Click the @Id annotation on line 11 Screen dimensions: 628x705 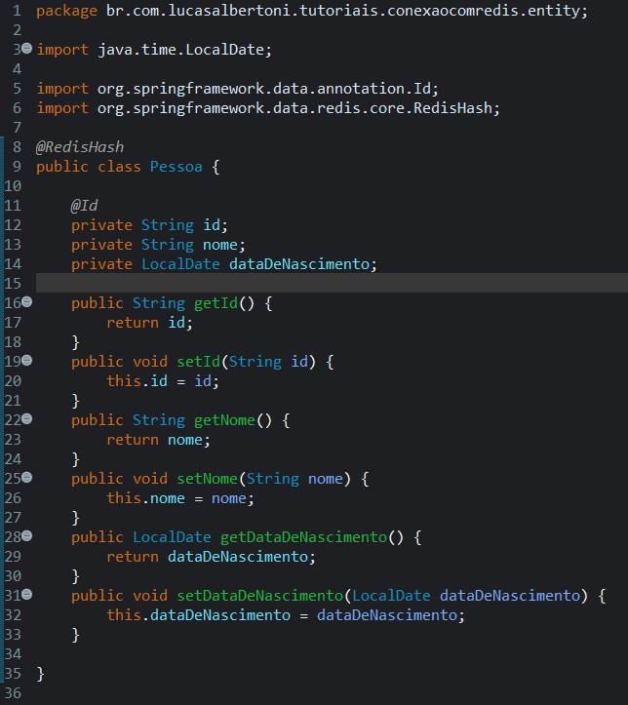[x=85, y=206]
